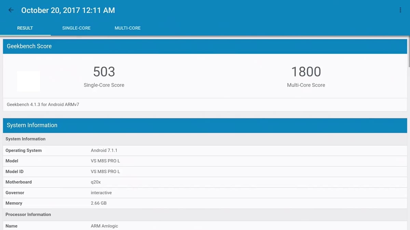Click the Multi-Core Score value 1800
Viewport: 410px width, 230px height.
pos(306,72)
